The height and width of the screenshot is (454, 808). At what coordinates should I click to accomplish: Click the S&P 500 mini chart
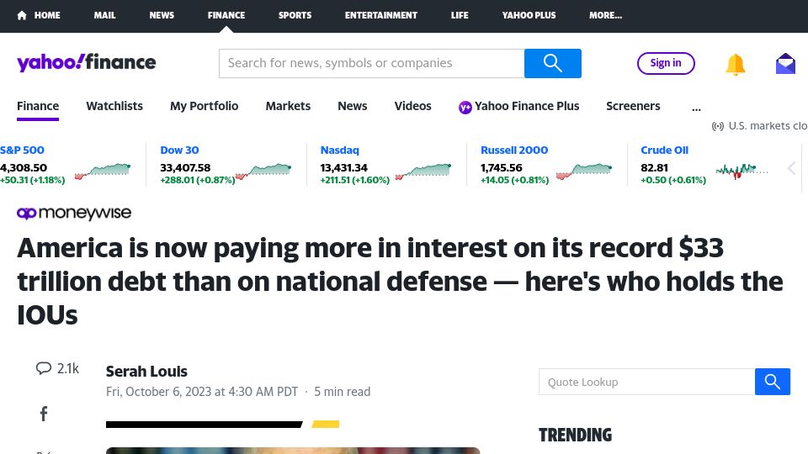click(x=103, y=171)
